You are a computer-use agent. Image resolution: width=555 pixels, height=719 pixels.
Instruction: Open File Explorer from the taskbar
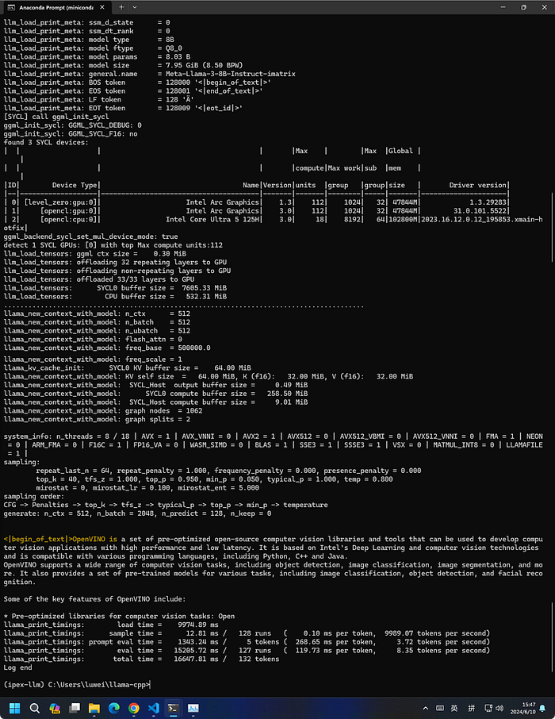point(94,708)
